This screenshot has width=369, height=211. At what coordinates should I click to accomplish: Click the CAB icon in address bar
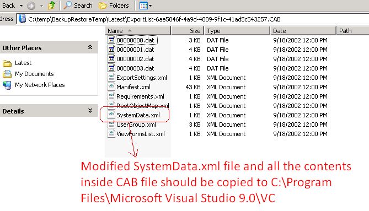point(22,19)
